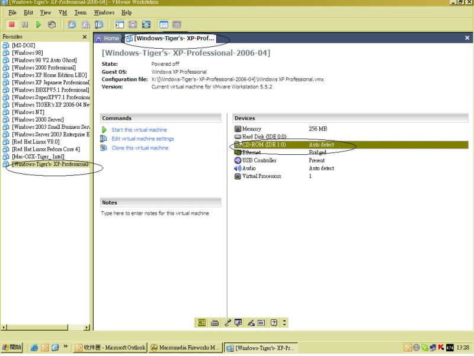Click the language bar help question icon
This screenshot has height=356, width=474.
click(274, 323)
